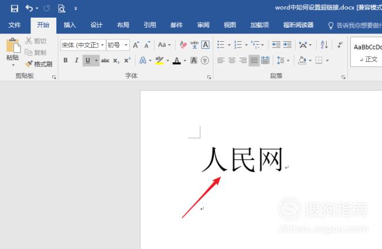This screenshot has height=249, width=382.
Task: Open the 邮件 ribbon tab
Action: (176, 25)
